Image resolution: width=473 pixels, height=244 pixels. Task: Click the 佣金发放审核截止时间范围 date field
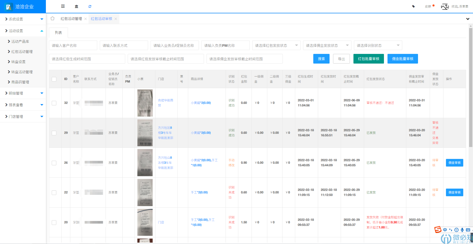244,59
